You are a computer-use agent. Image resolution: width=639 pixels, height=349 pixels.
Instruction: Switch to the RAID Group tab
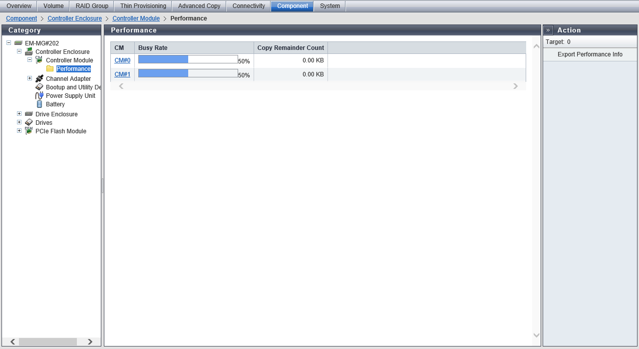pyautogui.click(x=92, y=6)
